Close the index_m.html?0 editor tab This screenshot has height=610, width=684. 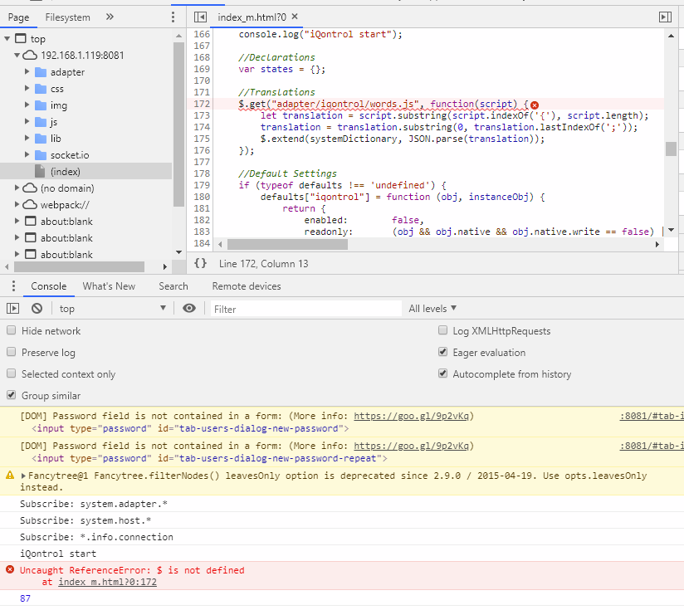pyautogui.click(x=295, y=17)
